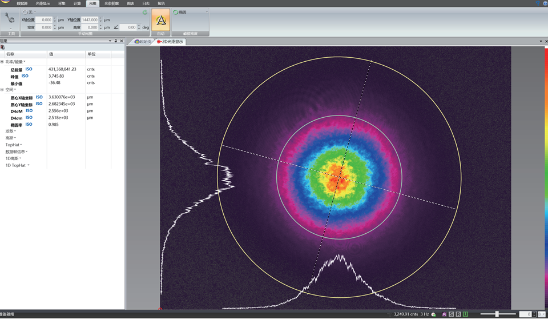Toggle the R indicator in status bar

(458, 314)
